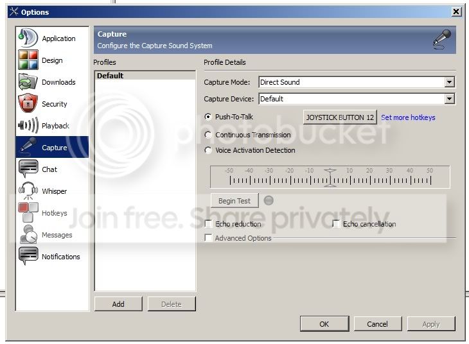This screenshot has height=344, width=469.
Task: Enable Echo reduction checkbox
Action: point(208,224)
